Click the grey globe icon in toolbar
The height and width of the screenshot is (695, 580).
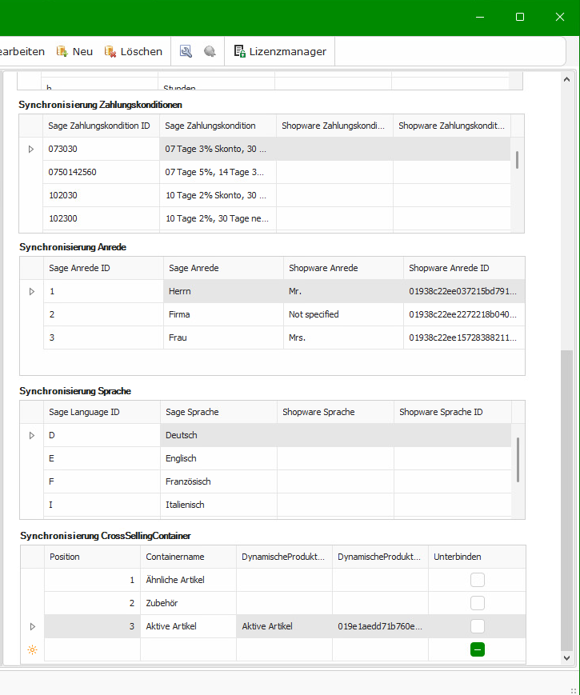(x=210, y=51)
